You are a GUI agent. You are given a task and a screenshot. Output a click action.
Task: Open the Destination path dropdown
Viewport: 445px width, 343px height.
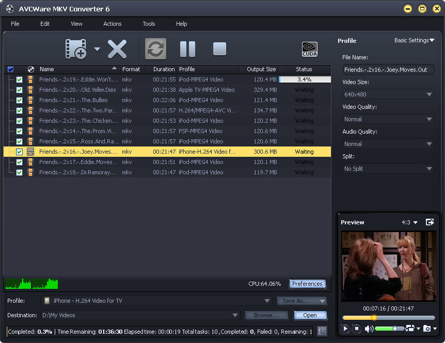[x=140, y=315]
